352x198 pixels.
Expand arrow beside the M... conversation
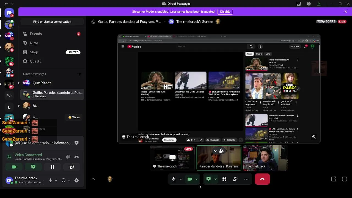[x=19, y=106]
